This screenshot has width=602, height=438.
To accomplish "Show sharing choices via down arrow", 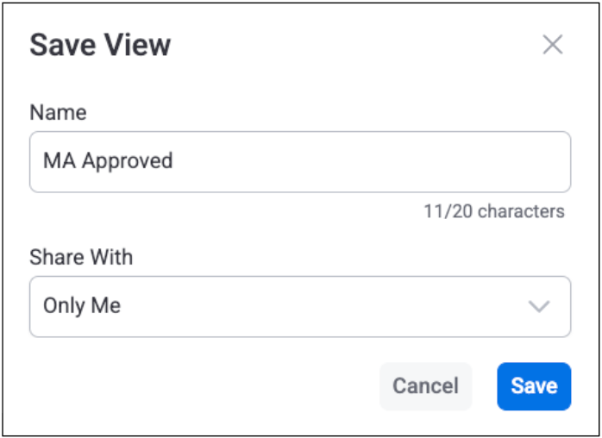I will [x=539, y=306].
